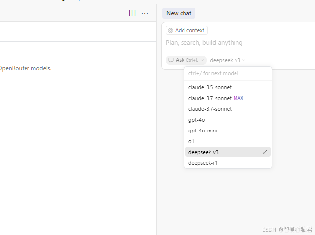This screenshot has width=315, height=235.
Task: Choose claude-3.7-sonnet MAX model
Action: [228, 98]
